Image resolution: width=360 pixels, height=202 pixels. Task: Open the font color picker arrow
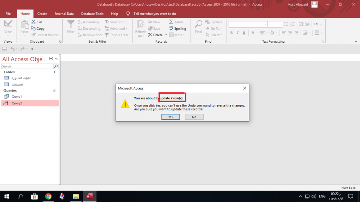(x=257, y=33)
